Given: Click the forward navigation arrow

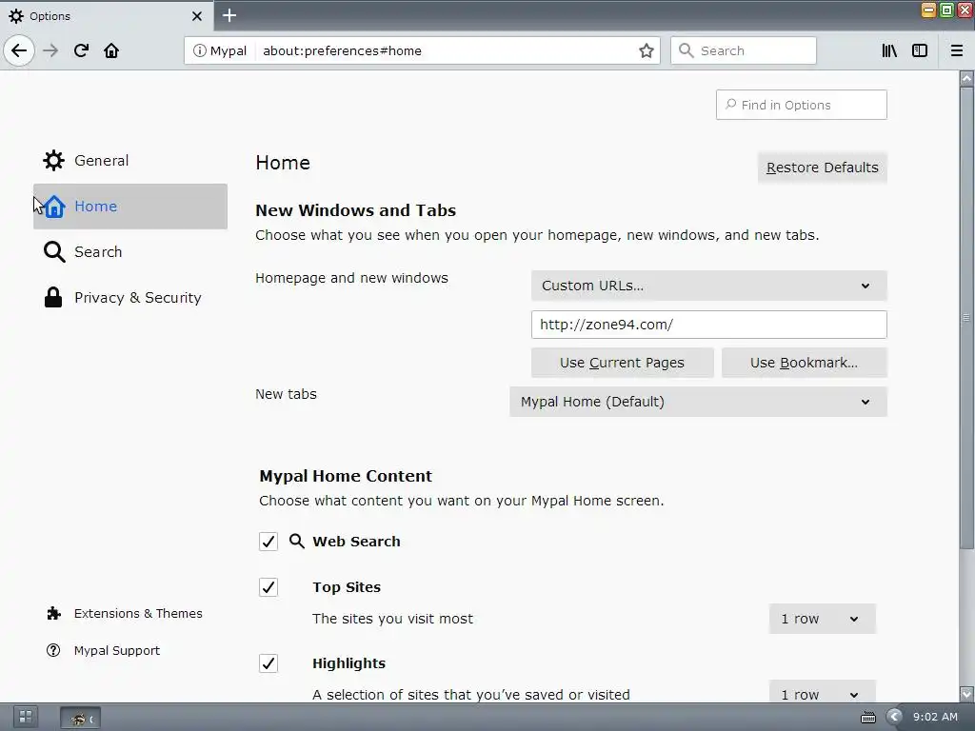Looking at the screenshot, I should (50, 50).
